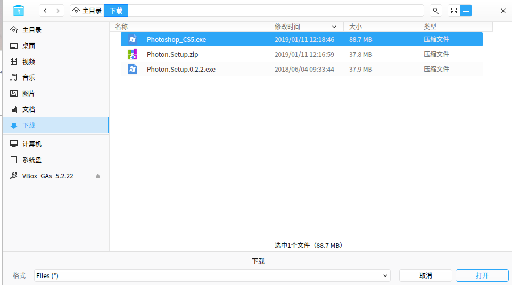Sort by 名称 column header

pyautogui.click(x=189, y=27)
